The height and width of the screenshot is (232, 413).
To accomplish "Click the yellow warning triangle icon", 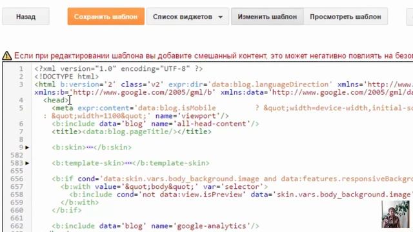I will (7, 56).
